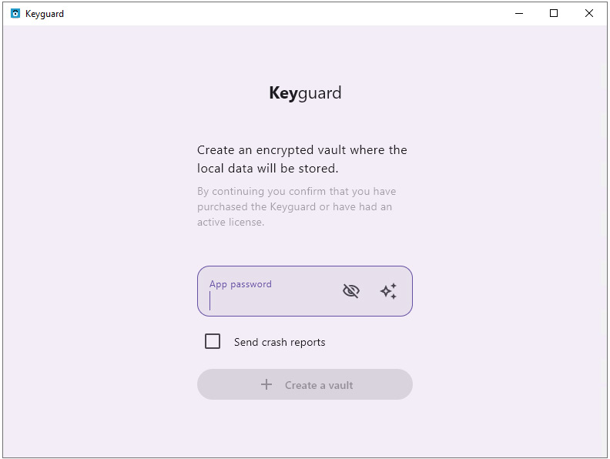
Task: Close the Keyguard window
Action: (x=589, y=14)
